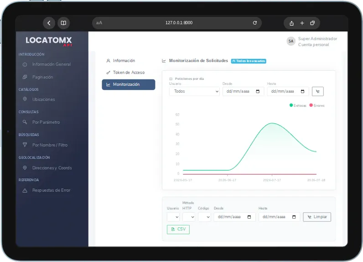Toggle Exitosas legend series
Screen dimensions: 363x262
click(298, 105)
